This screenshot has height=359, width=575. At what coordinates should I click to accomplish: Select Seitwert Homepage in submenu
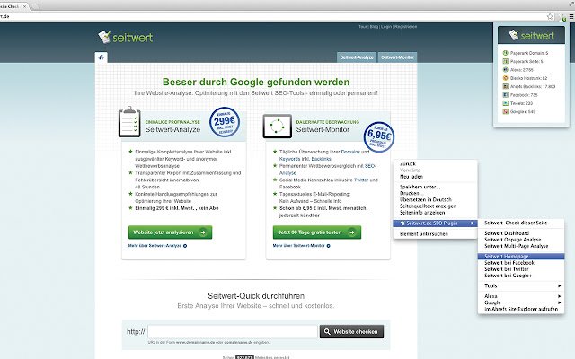pyautogui.click(x=521, y=257)
